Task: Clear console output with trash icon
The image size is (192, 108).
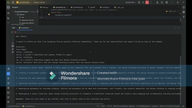Action: (13, 52)
